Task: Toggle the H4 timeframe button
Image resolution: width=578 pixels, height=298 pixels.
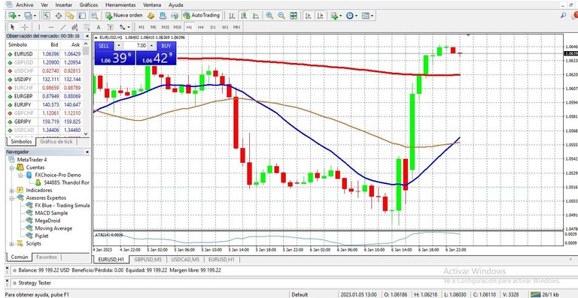Action: click(x=200, y=27)
